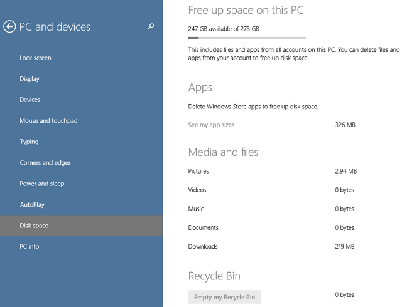This screenshot has height=307, width=402.
Task: Click the PC and devices title
Action: point(55,27)
